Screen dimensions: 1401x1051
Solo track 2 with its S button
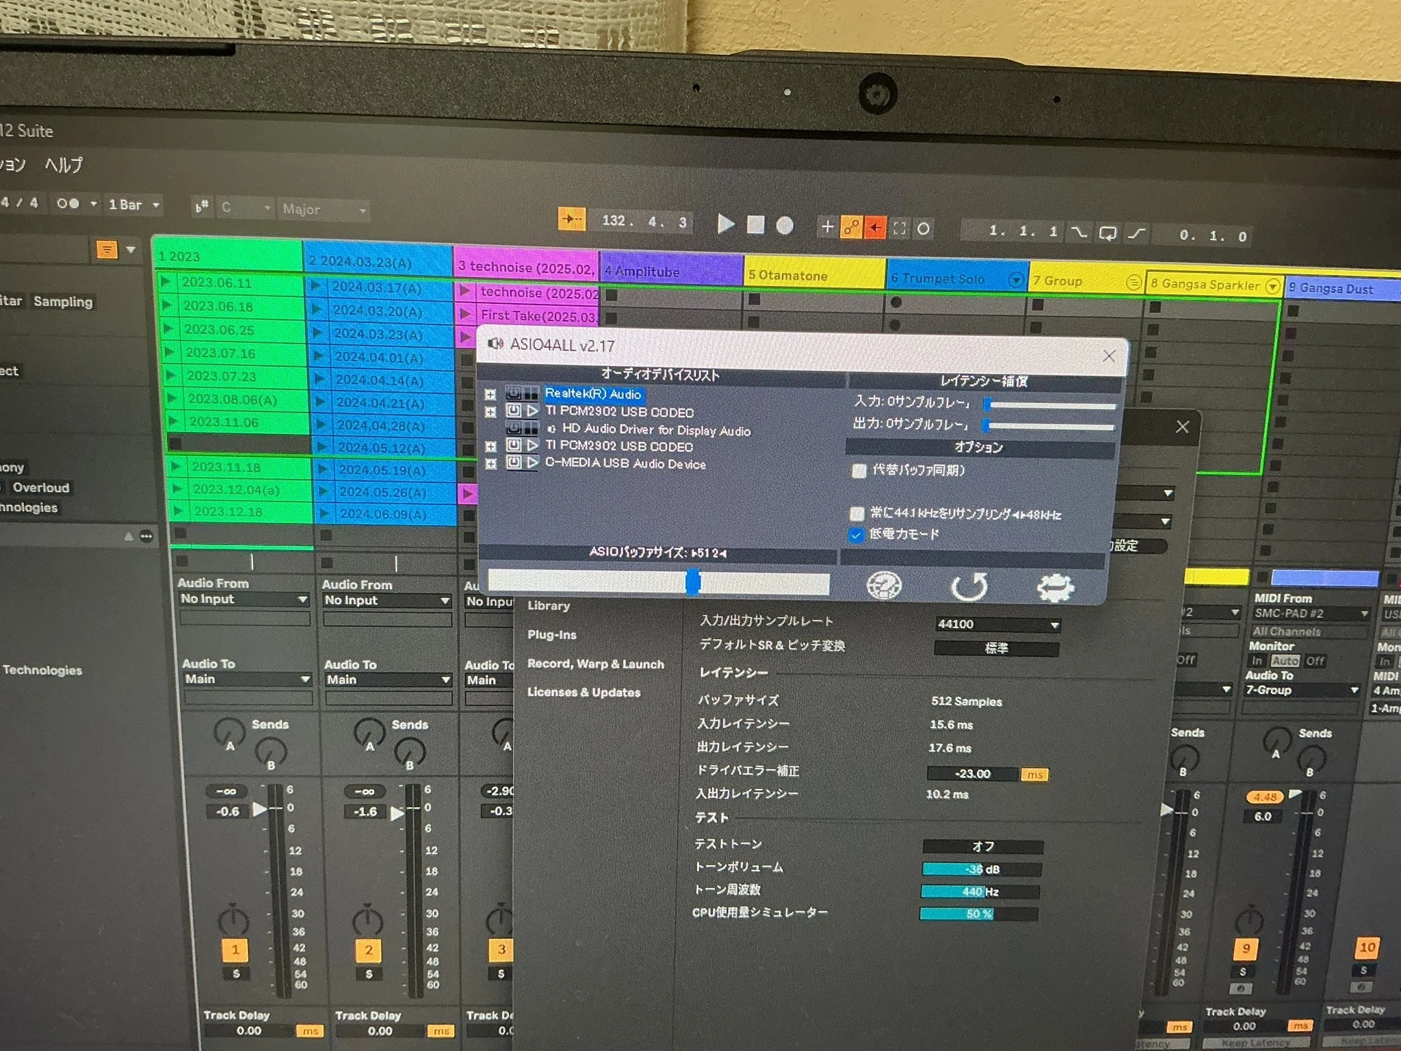click(x=369, y=974)
